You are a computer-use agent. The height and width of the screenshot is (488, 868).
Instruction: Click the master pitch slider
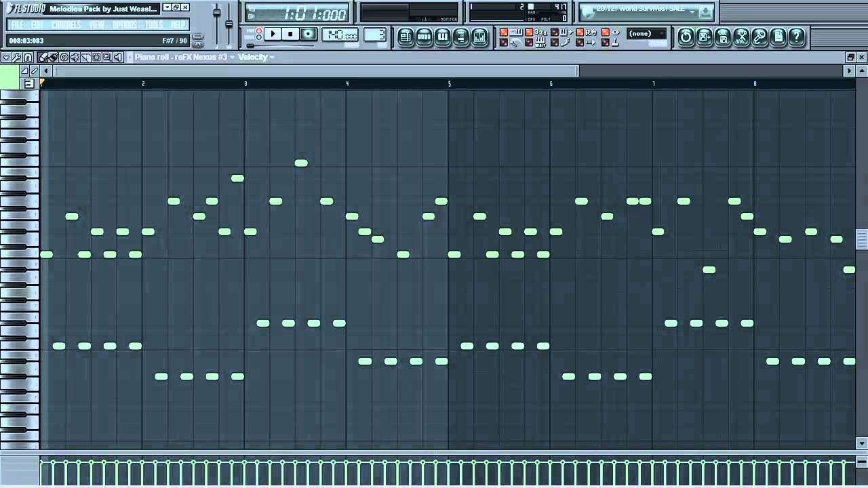tap(229, 23)
